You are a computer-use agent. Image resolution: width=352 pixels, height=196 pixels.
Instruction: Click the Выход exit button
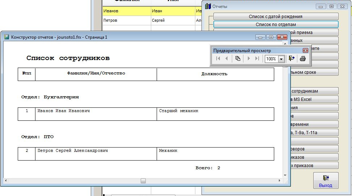(326, 181)
